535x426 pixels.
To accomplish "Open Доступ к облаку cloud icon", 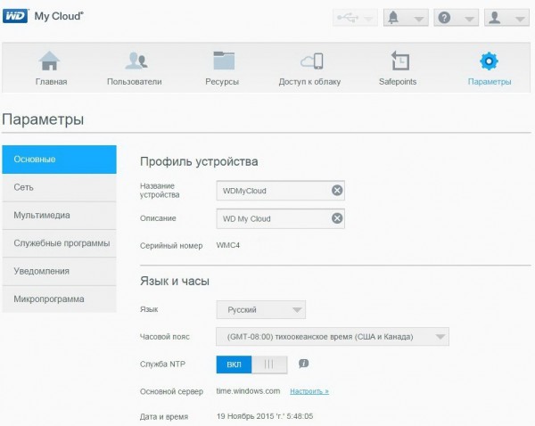I will (x=312, y=61).
